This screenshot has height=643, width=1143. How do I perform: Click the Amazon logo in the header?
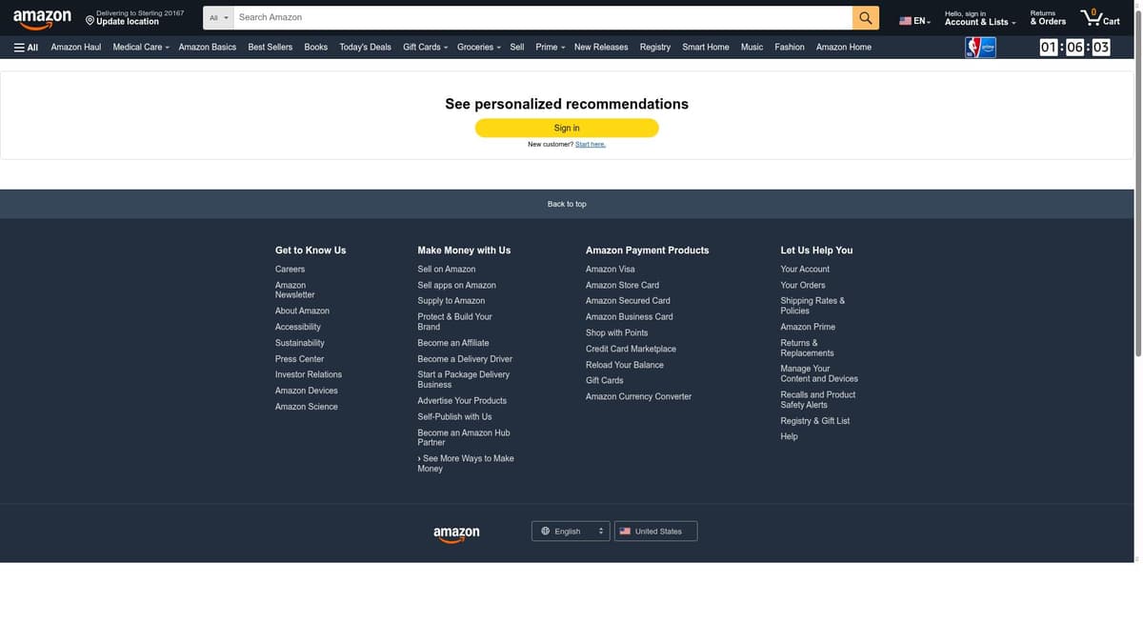point(42,19)
